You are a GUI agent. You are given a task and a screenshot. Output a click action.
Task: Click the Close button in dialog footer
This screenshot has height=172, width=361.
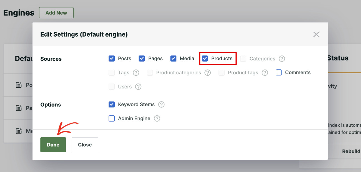[85, 145]
